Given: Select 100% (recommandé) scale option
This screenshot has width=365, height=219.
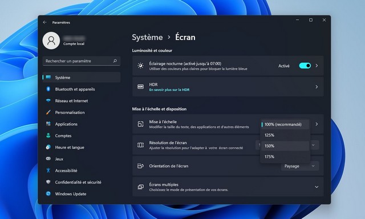Looking at the screenshot, I should (285, 124).
